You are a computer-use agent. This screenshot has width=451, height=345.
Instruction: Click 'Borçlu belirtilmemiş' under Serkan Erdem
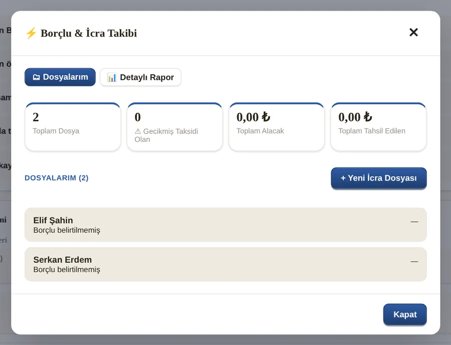(67, 270)
